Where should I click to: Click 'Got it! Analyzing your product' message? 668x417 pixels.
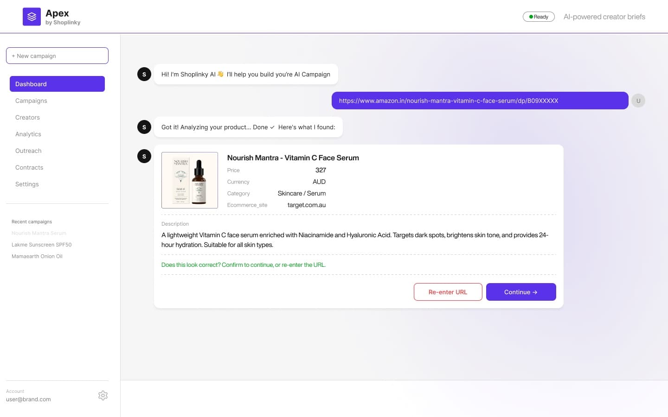click(248, 127)
